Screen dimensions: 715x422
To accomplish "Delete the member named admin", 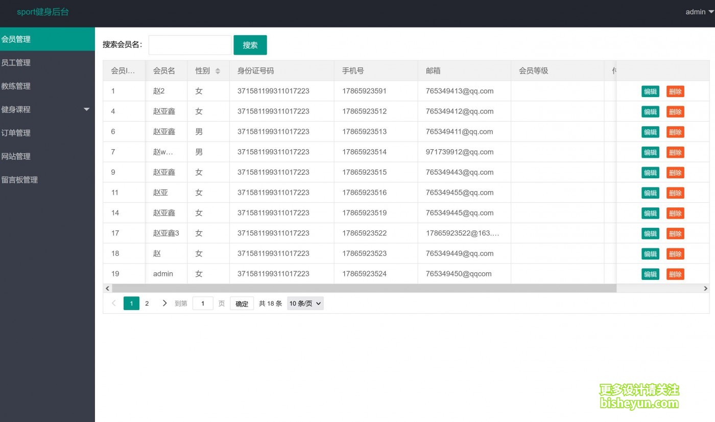I will pos(675,274).
